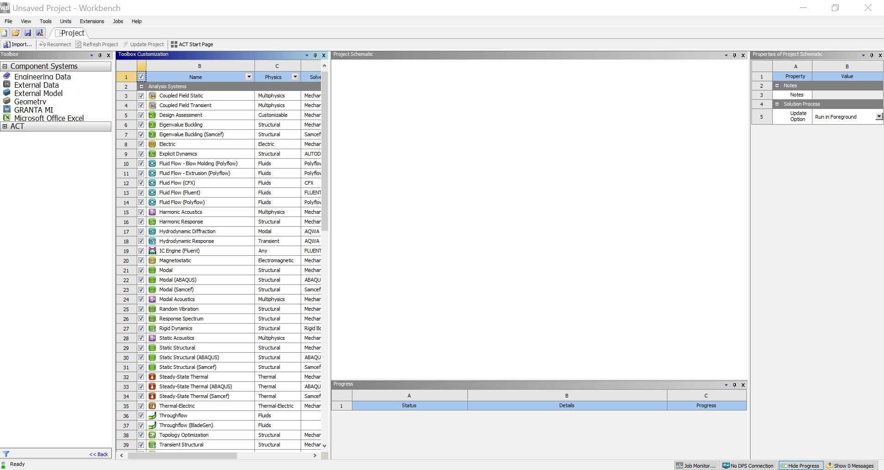Collapse the Solution Process property group
884x470 pixels.
777,104
